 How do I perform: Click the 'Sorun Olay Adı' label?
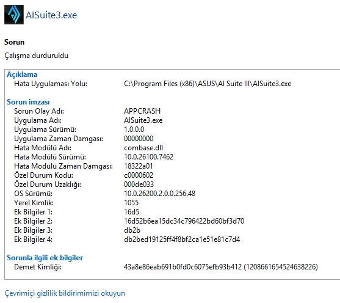pyautogui.click(x=39, y=111)
